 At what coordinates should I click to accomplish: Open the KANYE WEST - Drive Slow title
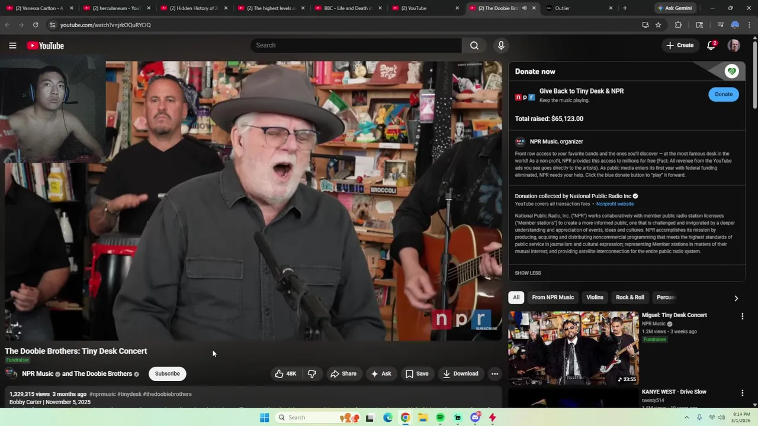coord(674,392)
